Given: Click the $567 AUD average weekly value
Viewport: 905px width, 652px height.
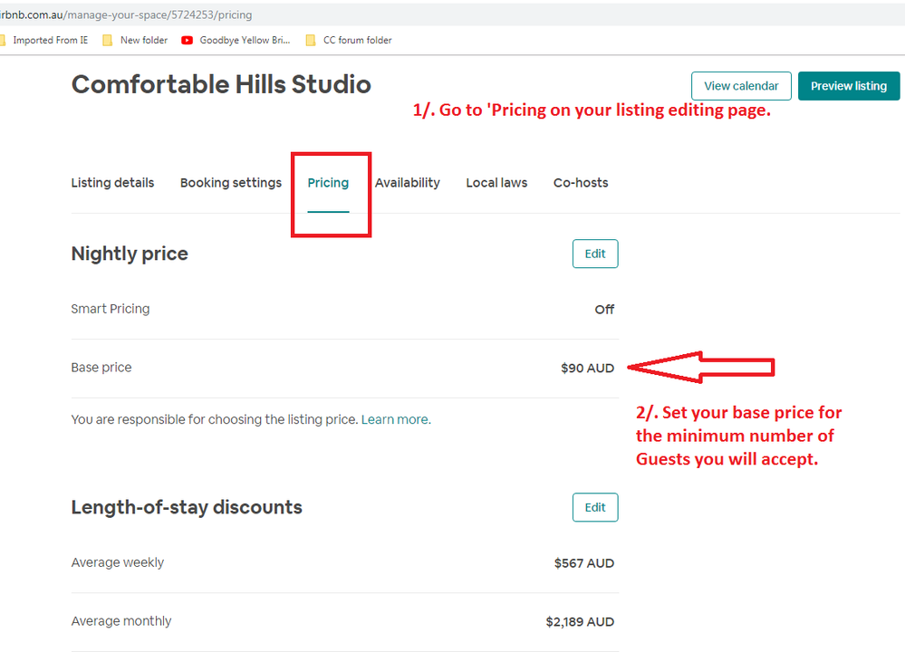Looking at the screenshot, I should (x=584, y=563).
